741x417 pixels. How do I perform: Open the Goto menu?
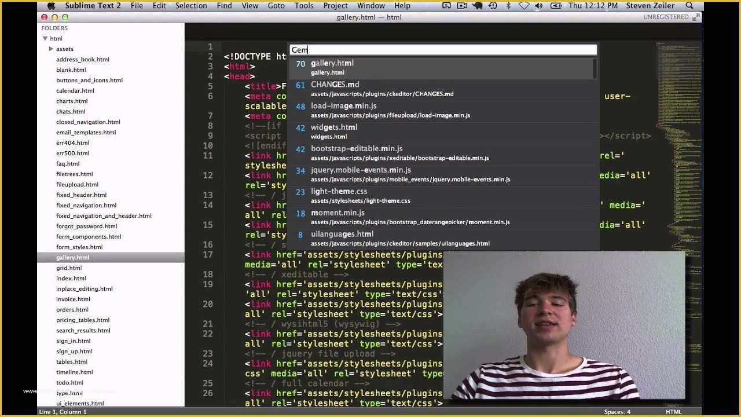tap(276, 6)
